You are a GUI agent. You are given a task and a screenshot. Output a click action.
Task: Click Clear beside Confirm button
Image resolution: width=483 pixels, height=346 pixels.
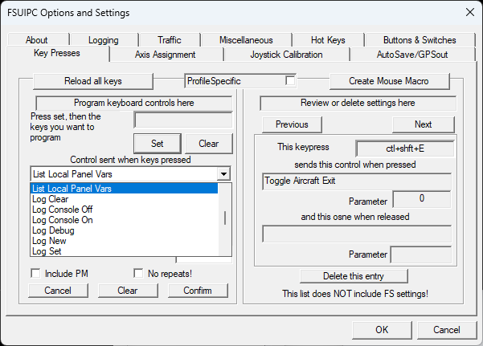128,291
